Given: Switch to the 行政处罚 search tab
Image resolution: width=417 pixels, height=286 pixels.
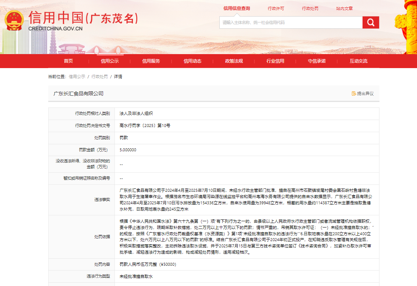Looking at the screenshot, I should tap(310, 8).
